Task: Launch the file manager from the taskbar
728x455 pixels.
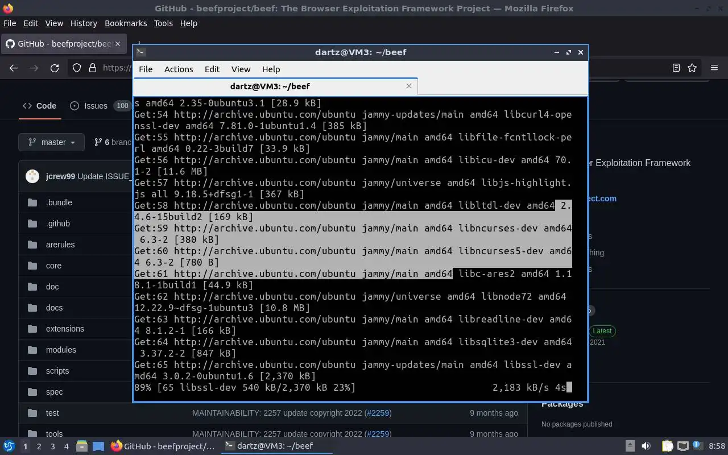Action: 81,446
